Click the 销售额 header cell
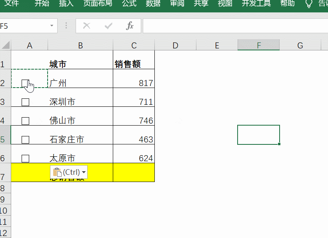 (134, 60)
